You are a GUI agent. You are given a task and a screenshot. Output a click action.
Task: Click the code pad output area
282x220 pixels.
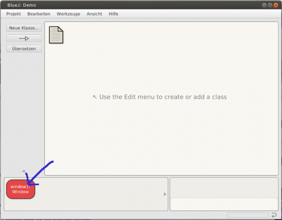click(223, 188)
